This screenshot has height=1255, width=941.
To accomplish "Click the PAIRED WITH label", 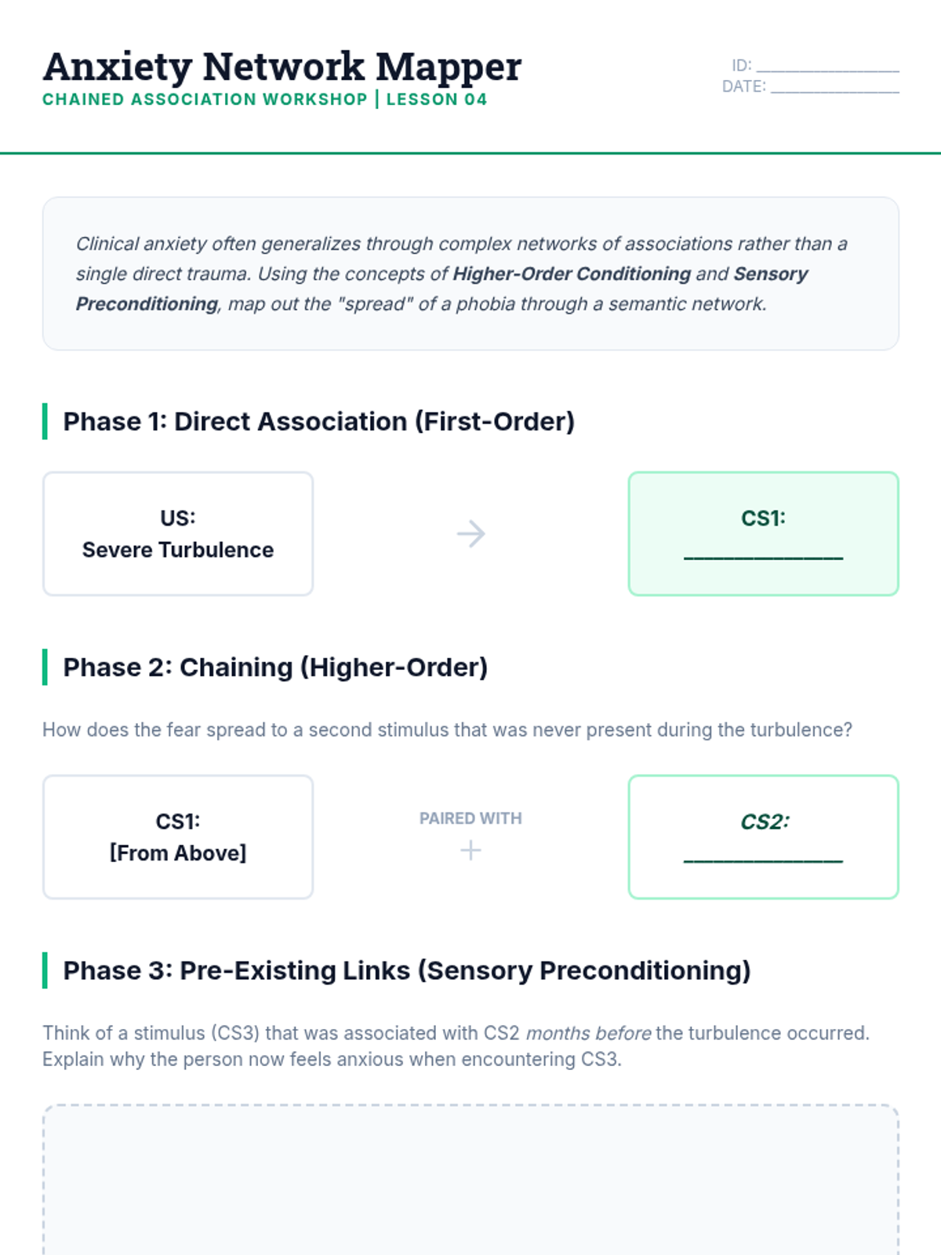I will [x=470, y=819].
